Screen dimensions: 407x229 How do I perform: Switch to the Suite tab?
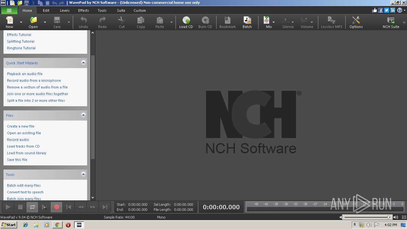pyautogui.click(x=121, y=10)
